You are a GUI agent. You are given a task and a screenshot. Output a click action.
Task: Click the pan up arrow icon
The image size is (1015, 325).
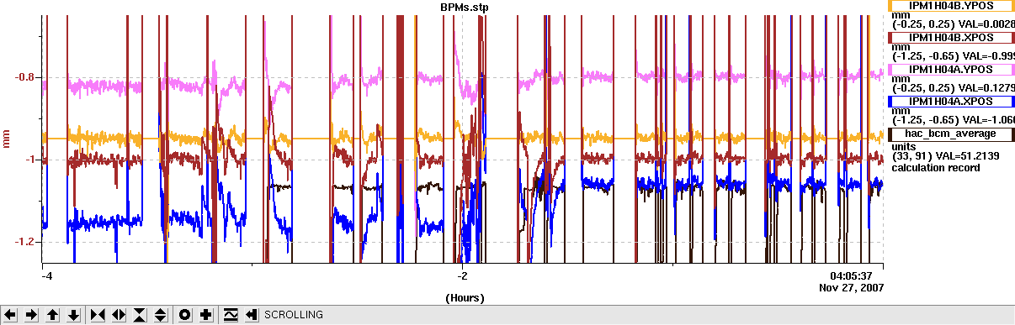(x=52, y=315)
